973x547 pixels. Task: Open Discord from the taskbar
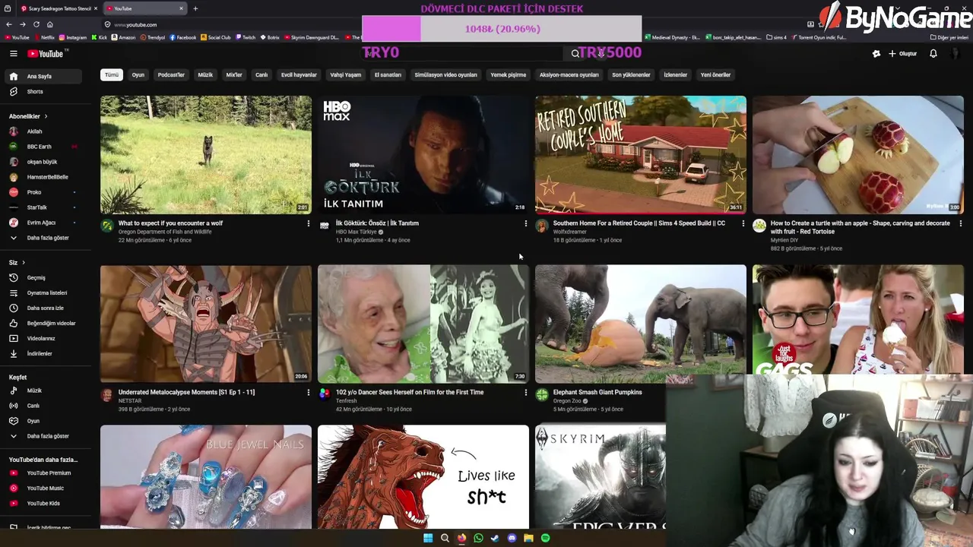(x=512, y=538)
